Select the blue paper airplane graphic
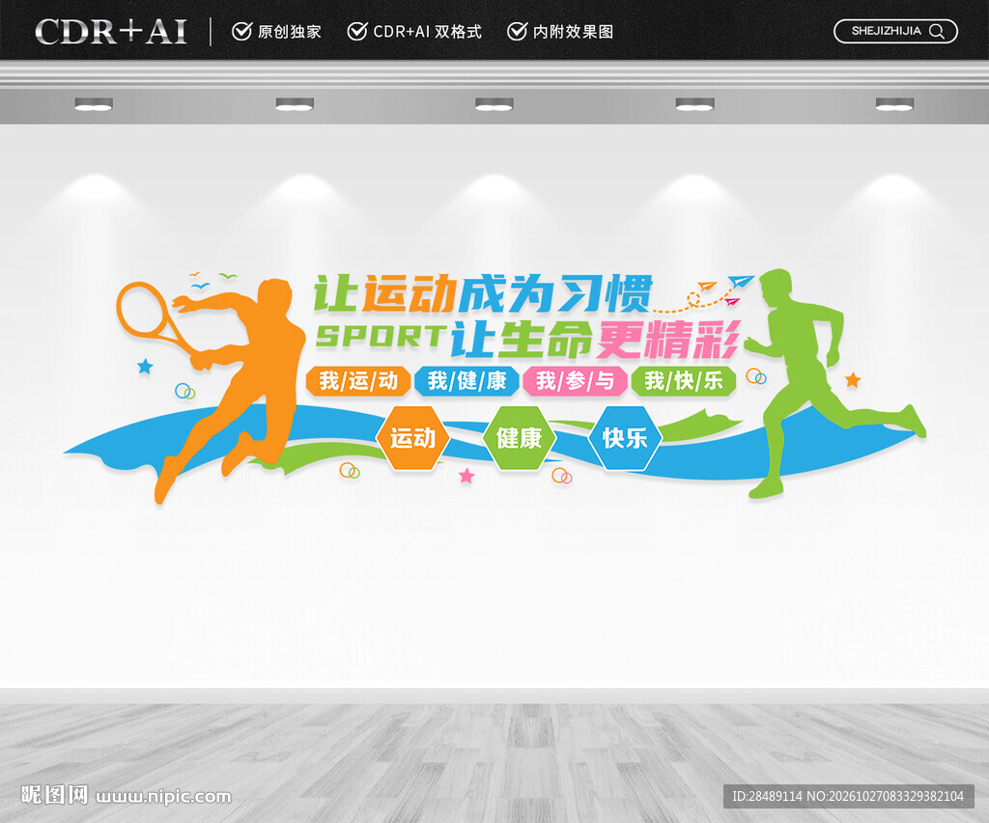The image size is (989, 823). pyautogui.click(x=741, y=282)
